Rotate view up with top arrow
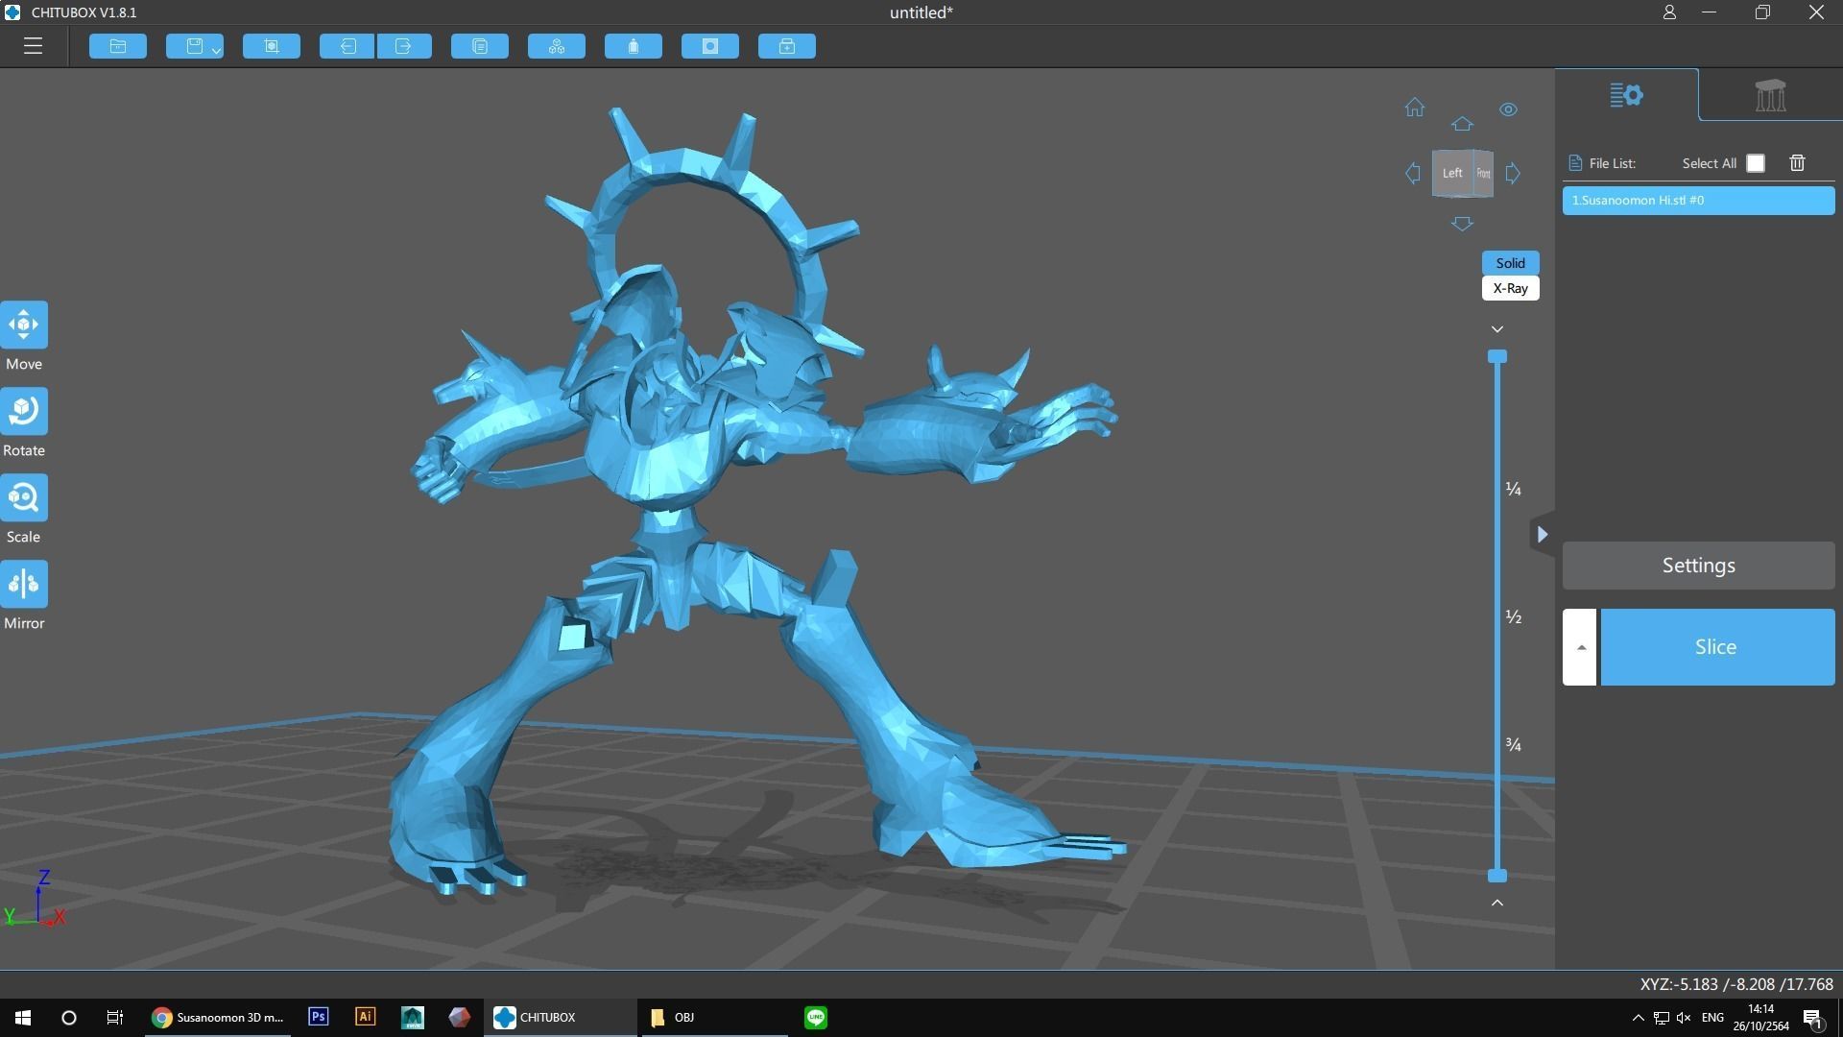This screenshot has height=1037, width=1843. [x=1462, y=124]
